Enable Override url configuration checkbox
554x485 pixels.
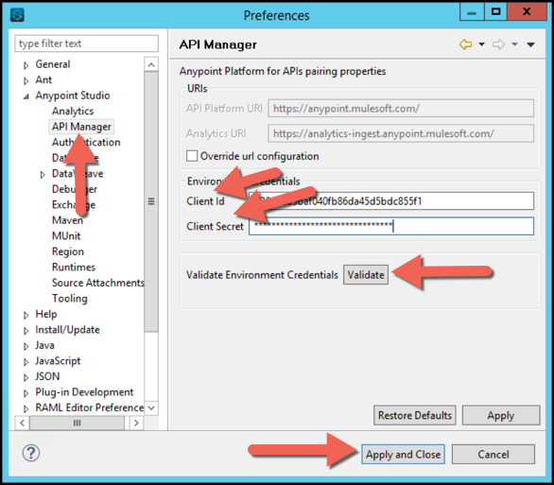(x=192, y=156)
